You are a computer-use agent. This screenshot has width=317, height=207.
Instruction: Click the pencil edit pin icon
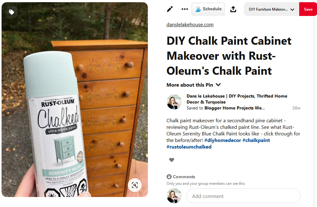click(170, 9)
